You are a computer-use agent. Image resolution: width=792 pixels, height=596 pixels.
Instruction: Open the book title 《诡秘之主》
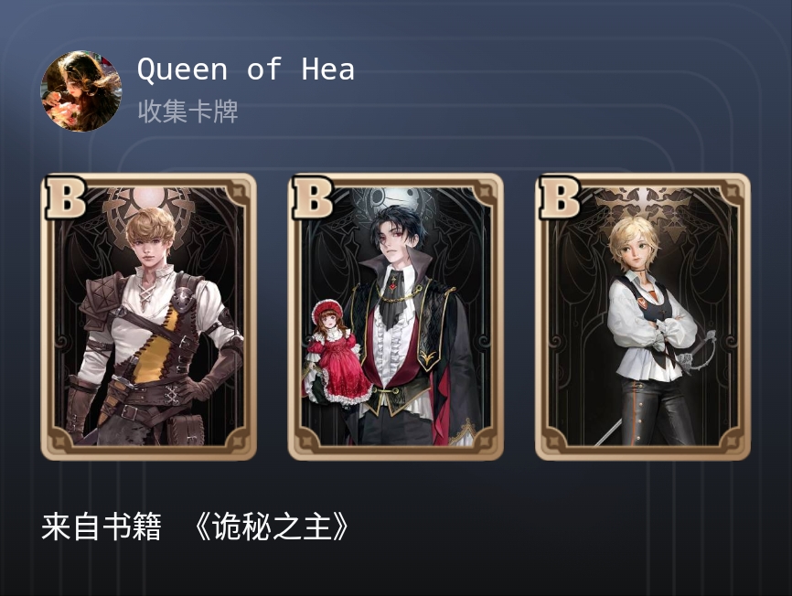click(x=272, y=527)
